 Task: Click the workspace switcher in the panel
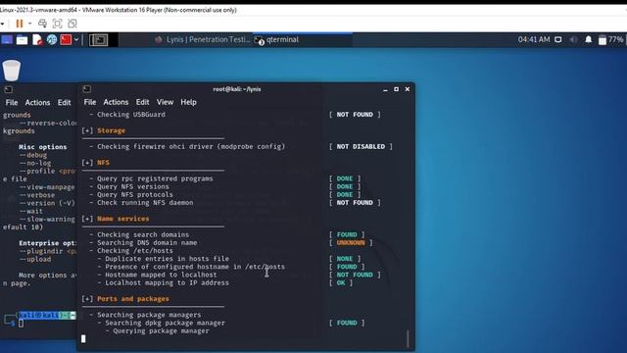point(98,39)
